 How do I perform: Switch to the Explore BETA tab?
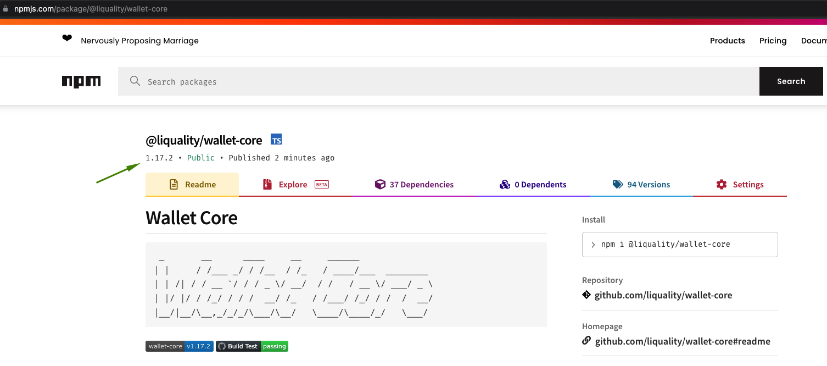click(295, 185)
